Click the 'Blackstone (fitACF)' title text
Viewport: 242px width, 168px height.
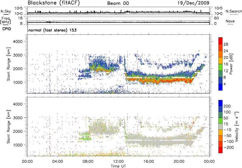pyautogui.click(x=54, y=3)
